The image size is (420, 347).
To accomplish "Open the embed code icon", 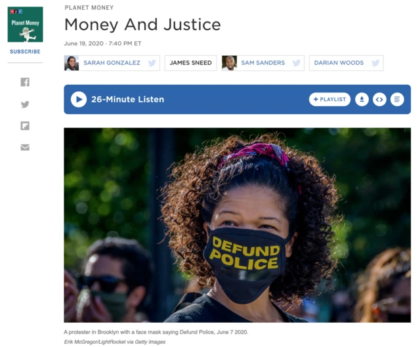I will pyautogui.click(x=379, y=99).
